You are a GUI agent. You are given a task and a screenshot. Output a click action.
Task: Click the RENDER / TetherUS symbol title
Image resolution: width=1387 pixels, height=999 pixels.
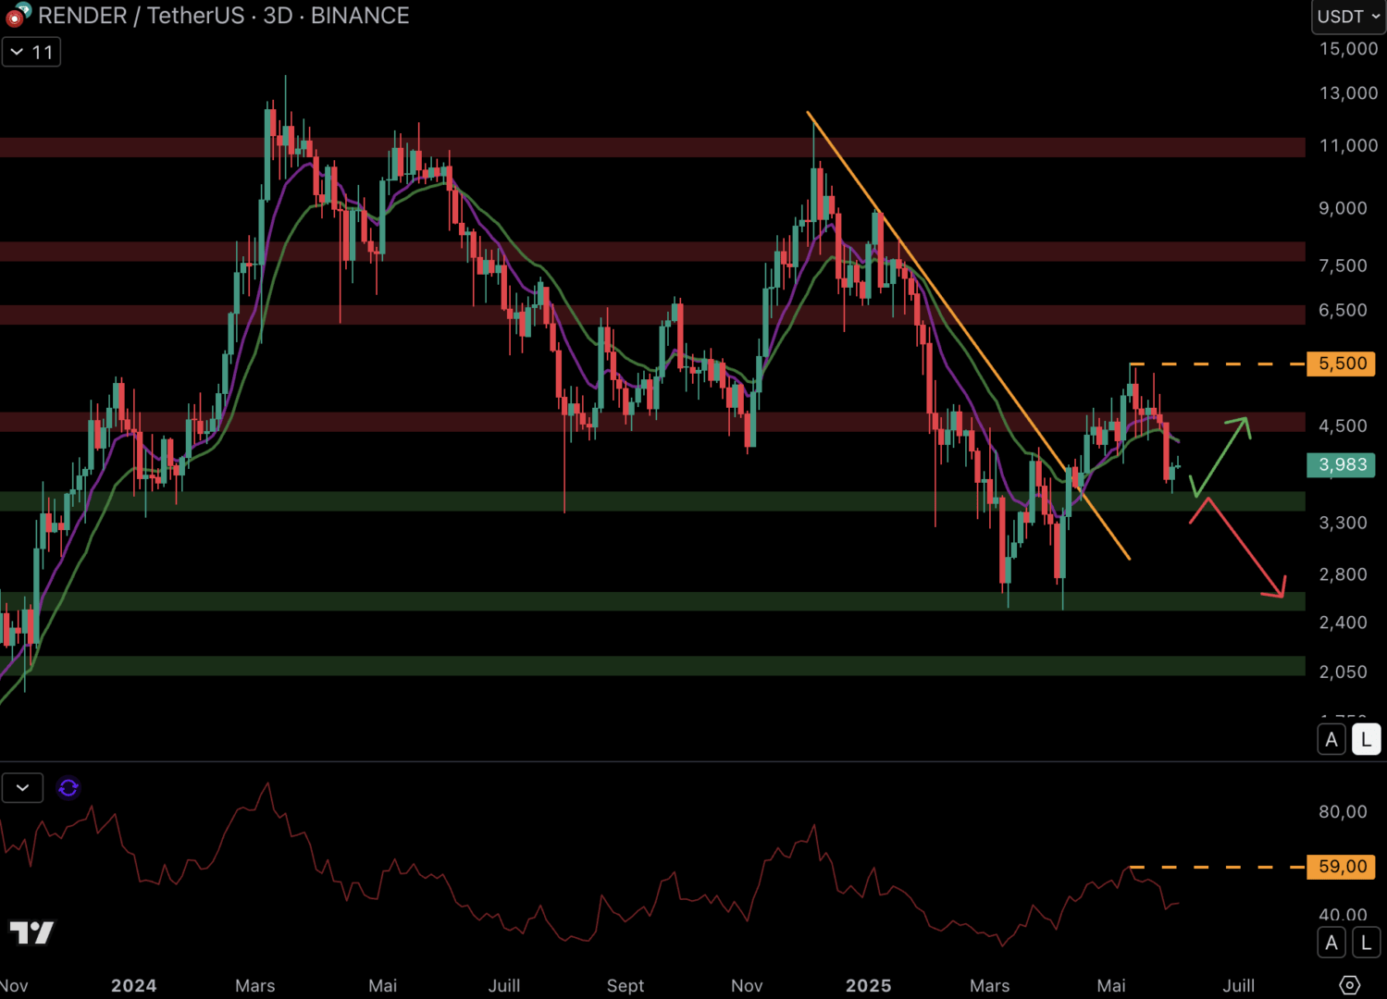tap(142, 16)
